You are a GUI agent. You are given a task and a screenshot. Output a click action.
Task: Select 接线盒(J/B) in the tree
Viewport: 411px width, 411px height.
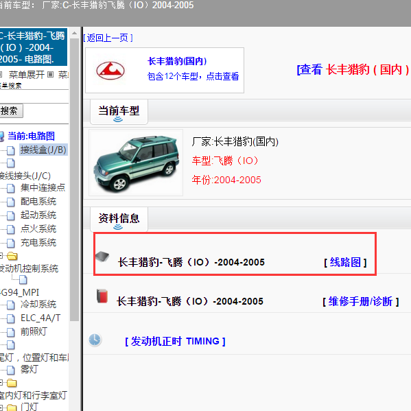point(43,150)
